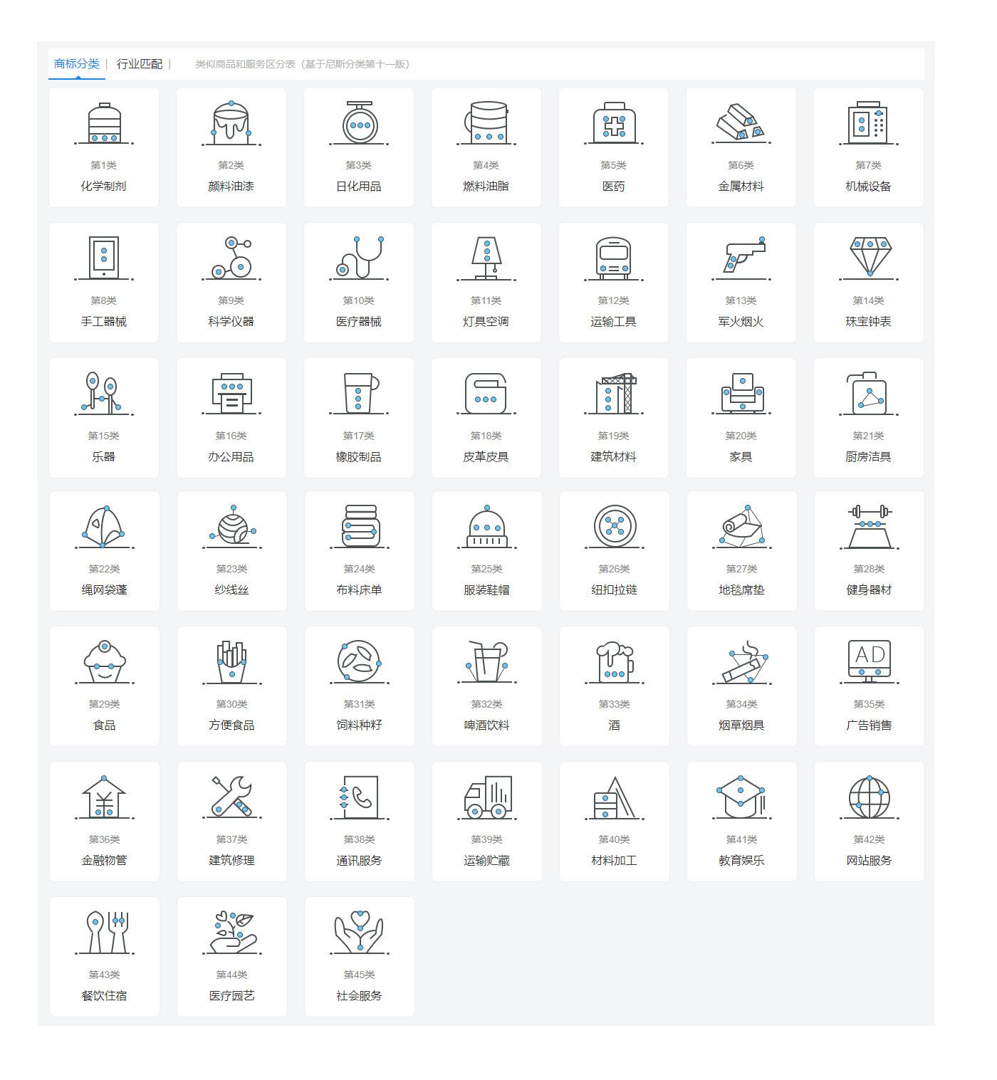Viewport: 997px width, 1080px height.
Task: Select the 第25类 服装鞋帽 card
Action: click(x=487, y=551)
